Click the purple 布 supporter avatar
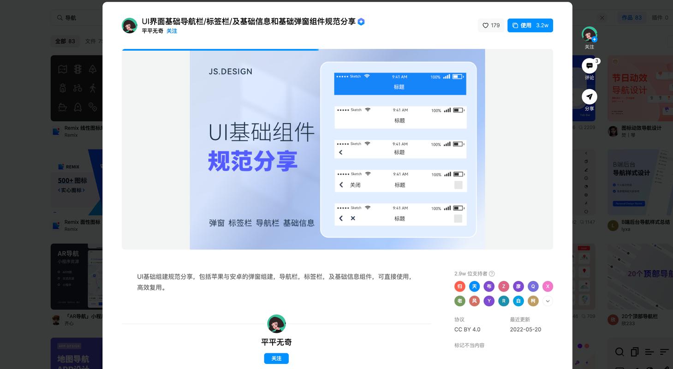Screen dimensions: 673x369 click(489, 286)
